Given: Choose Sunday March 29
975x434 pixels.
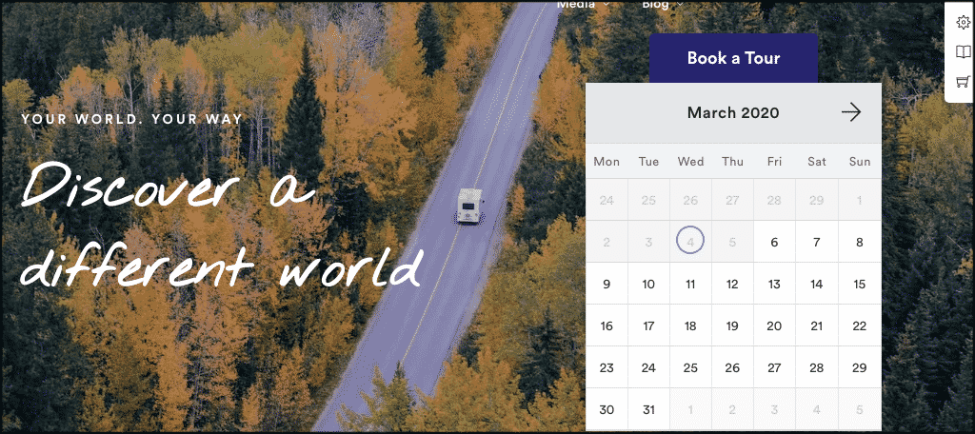Looking at the screenshot, I should click(860, 367).
